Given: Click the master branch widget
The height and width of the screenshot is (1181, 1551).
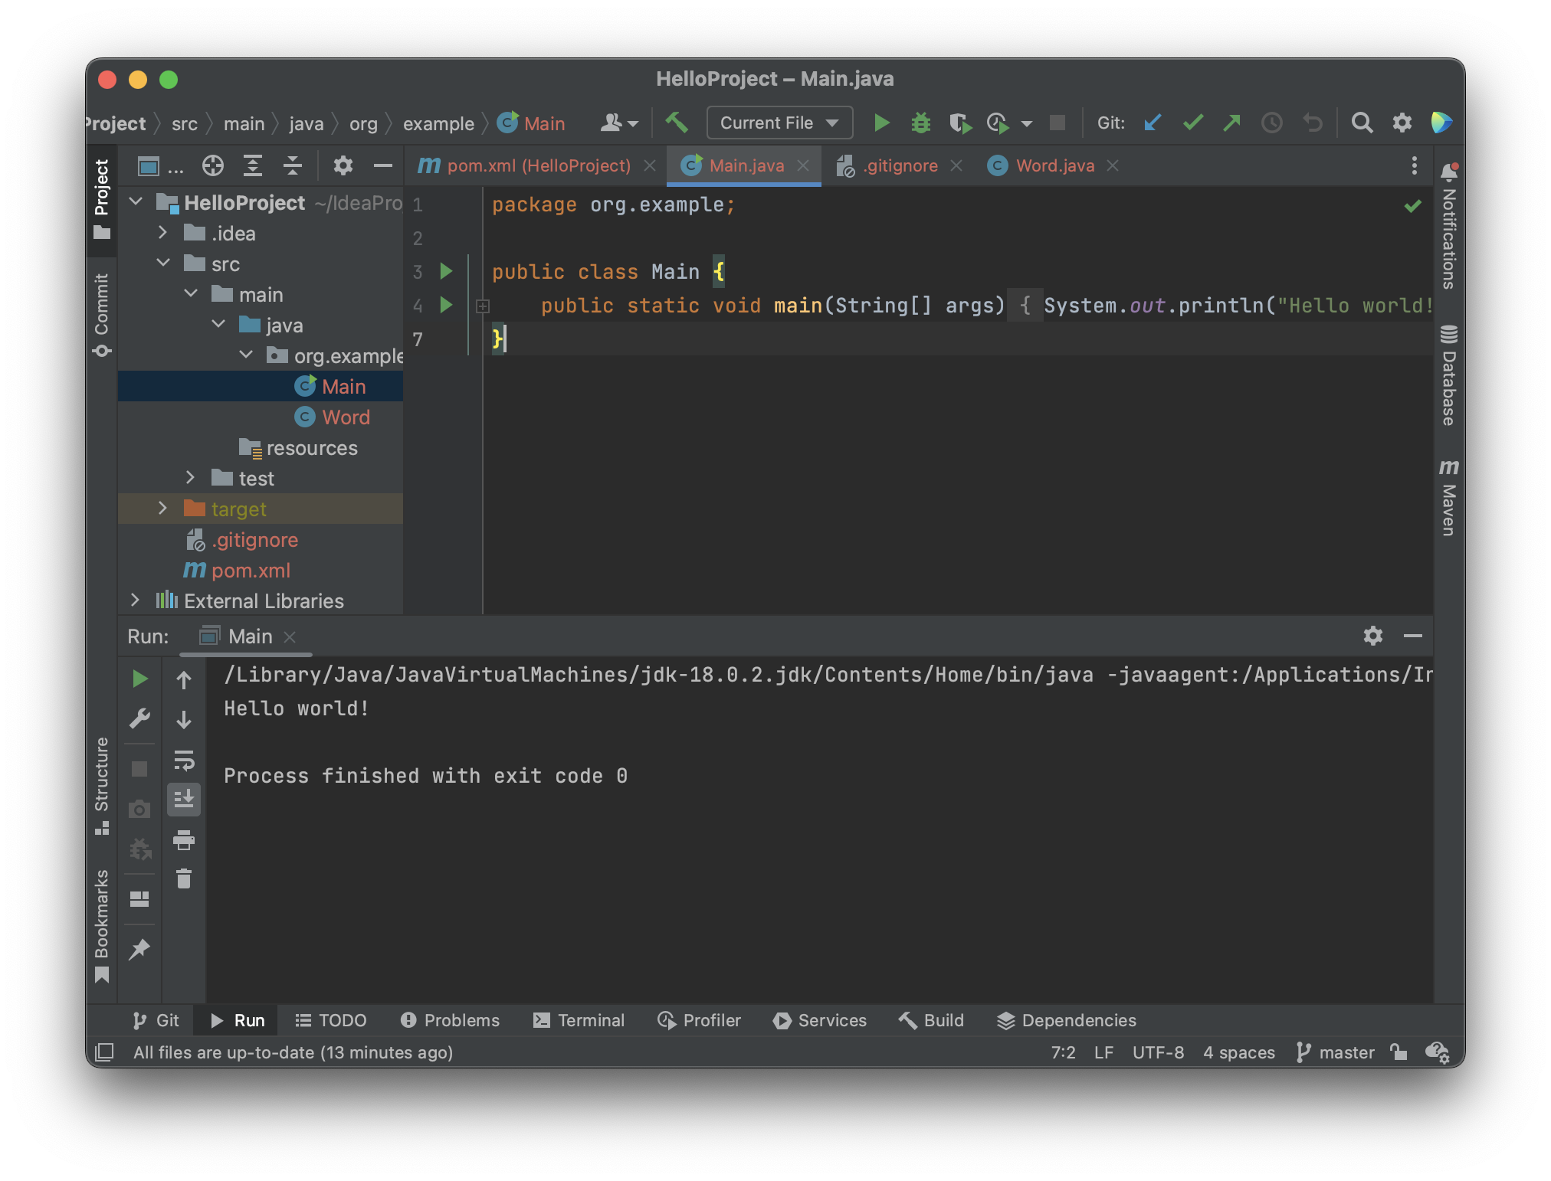Looking at the screenshot, I should click(x=1336, y=1052).
